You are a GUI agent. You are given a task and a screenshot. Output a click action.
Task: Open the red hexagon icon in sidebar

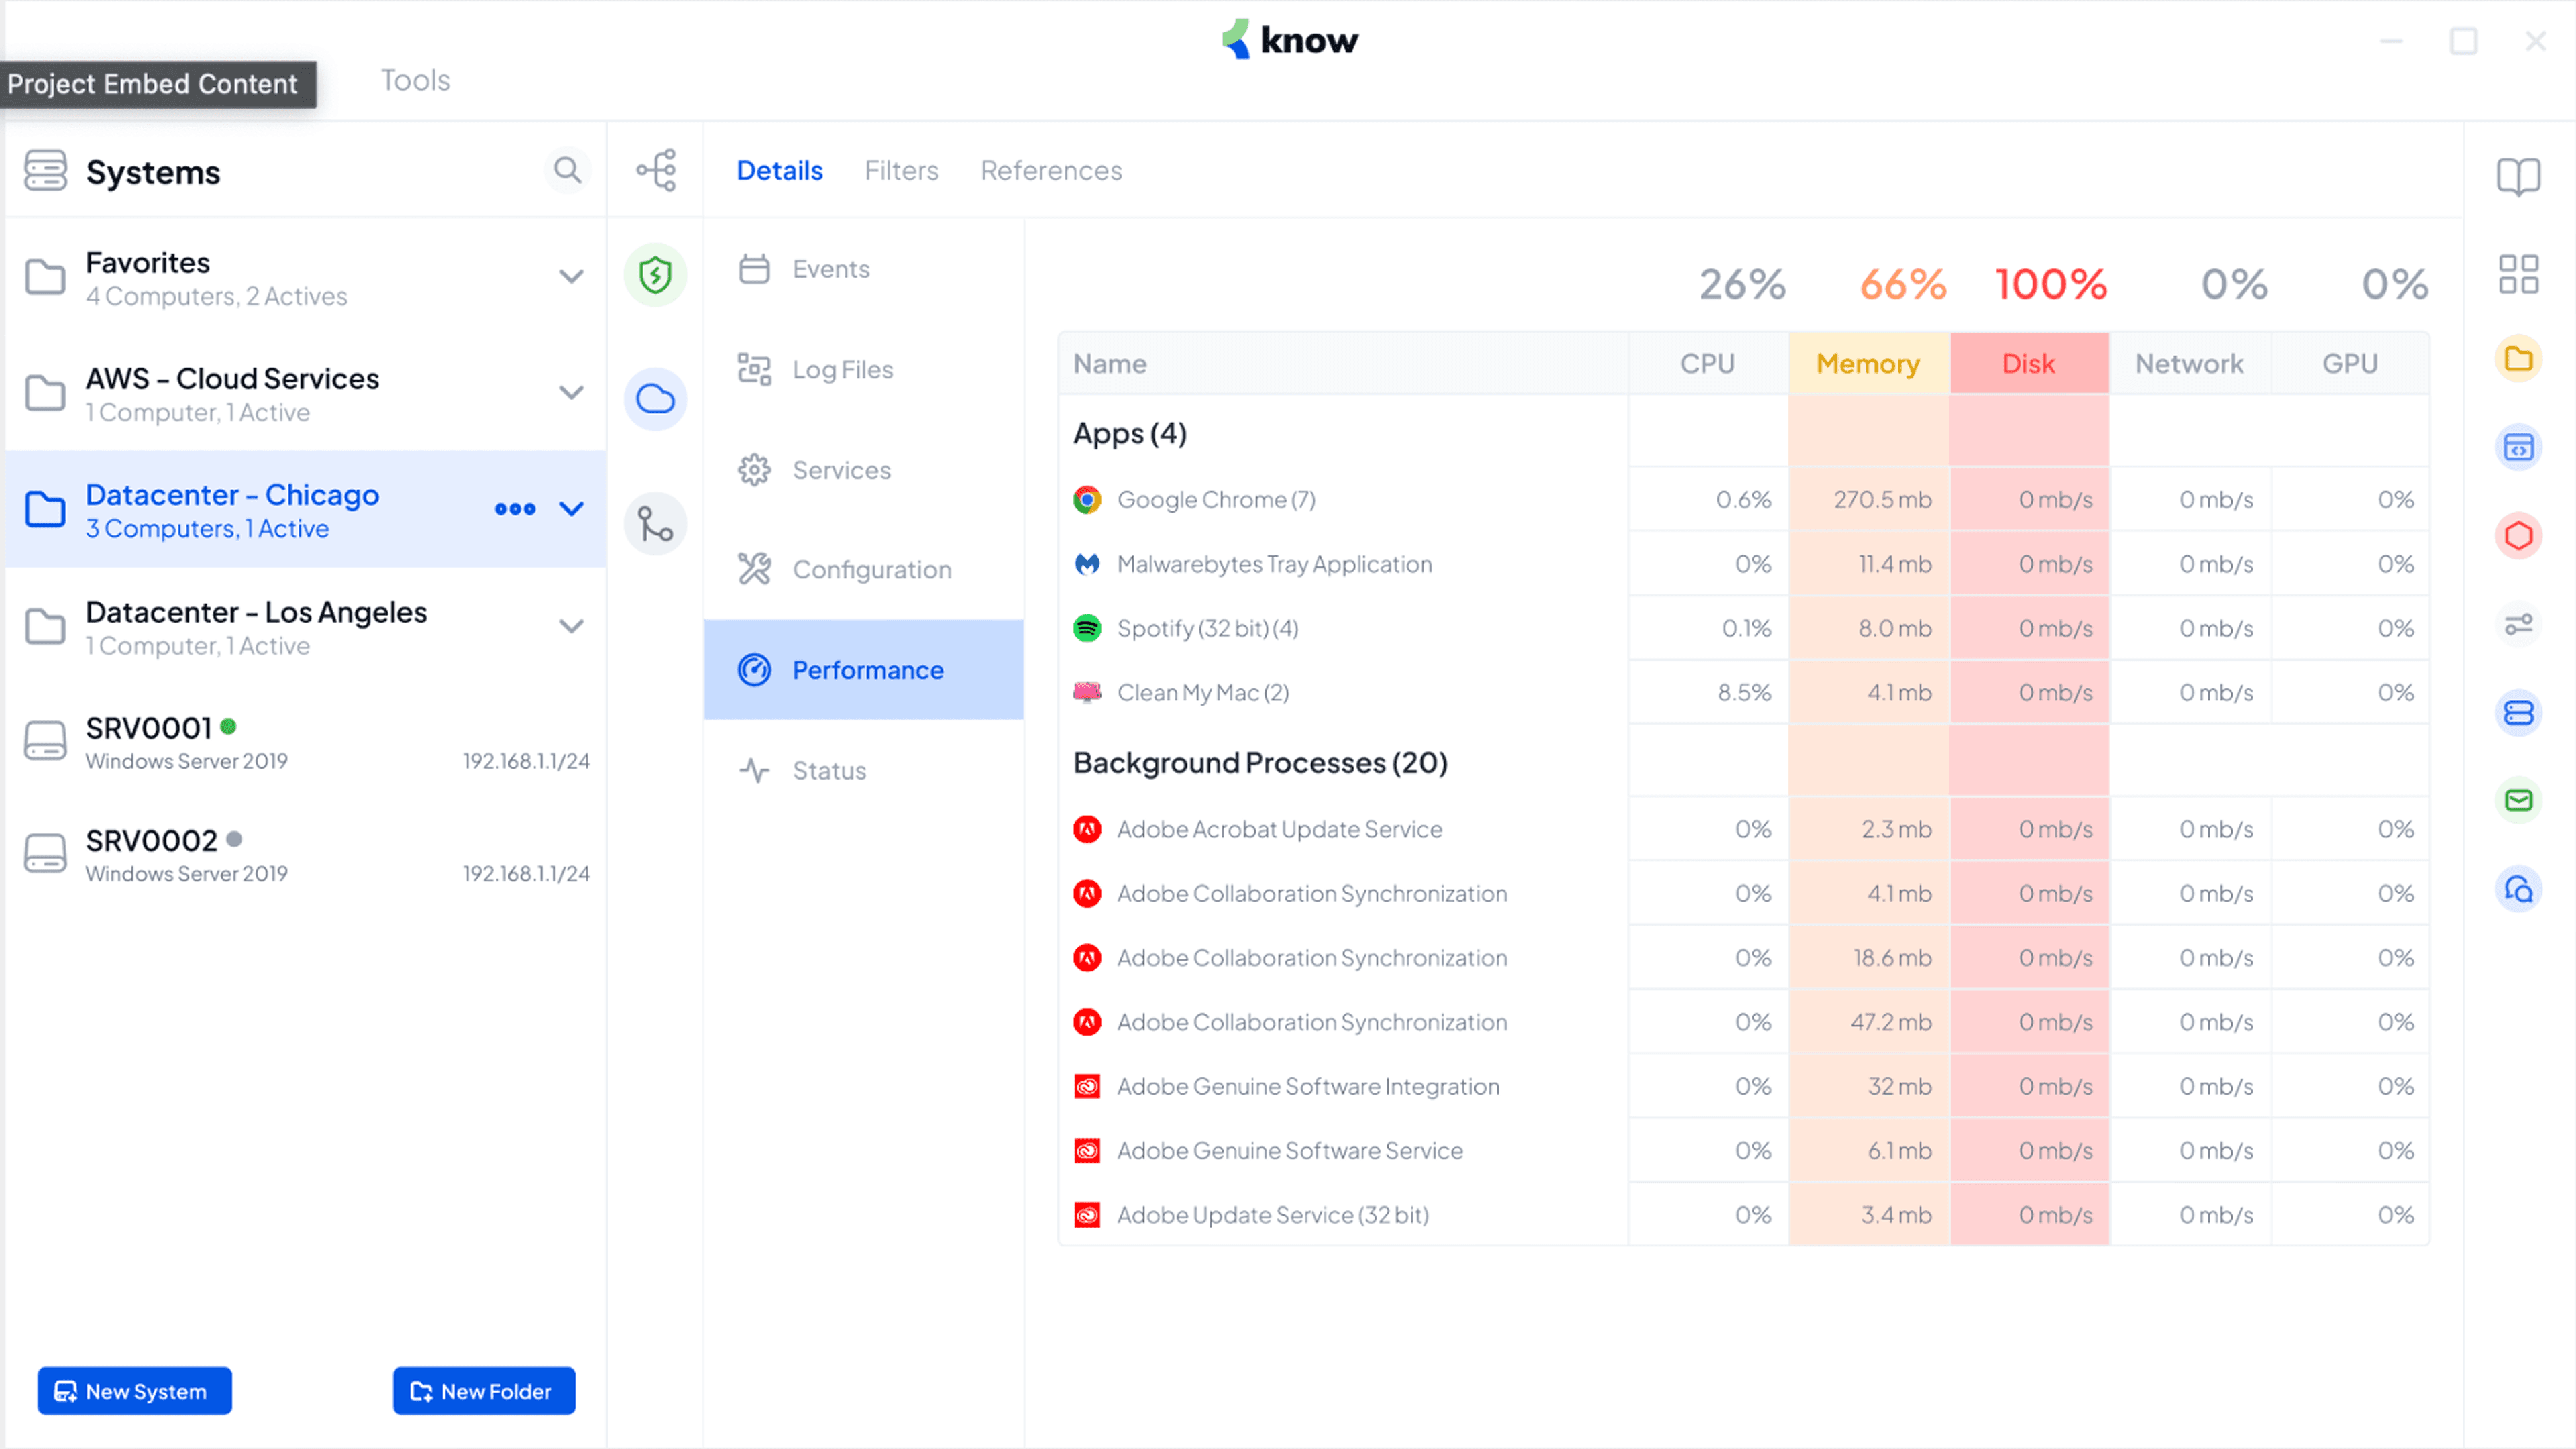tap(2518, 535)
